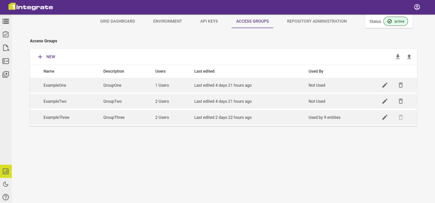Go to Repository Administration tab
The height and width of the screenshot is (203, 435).
317,21
